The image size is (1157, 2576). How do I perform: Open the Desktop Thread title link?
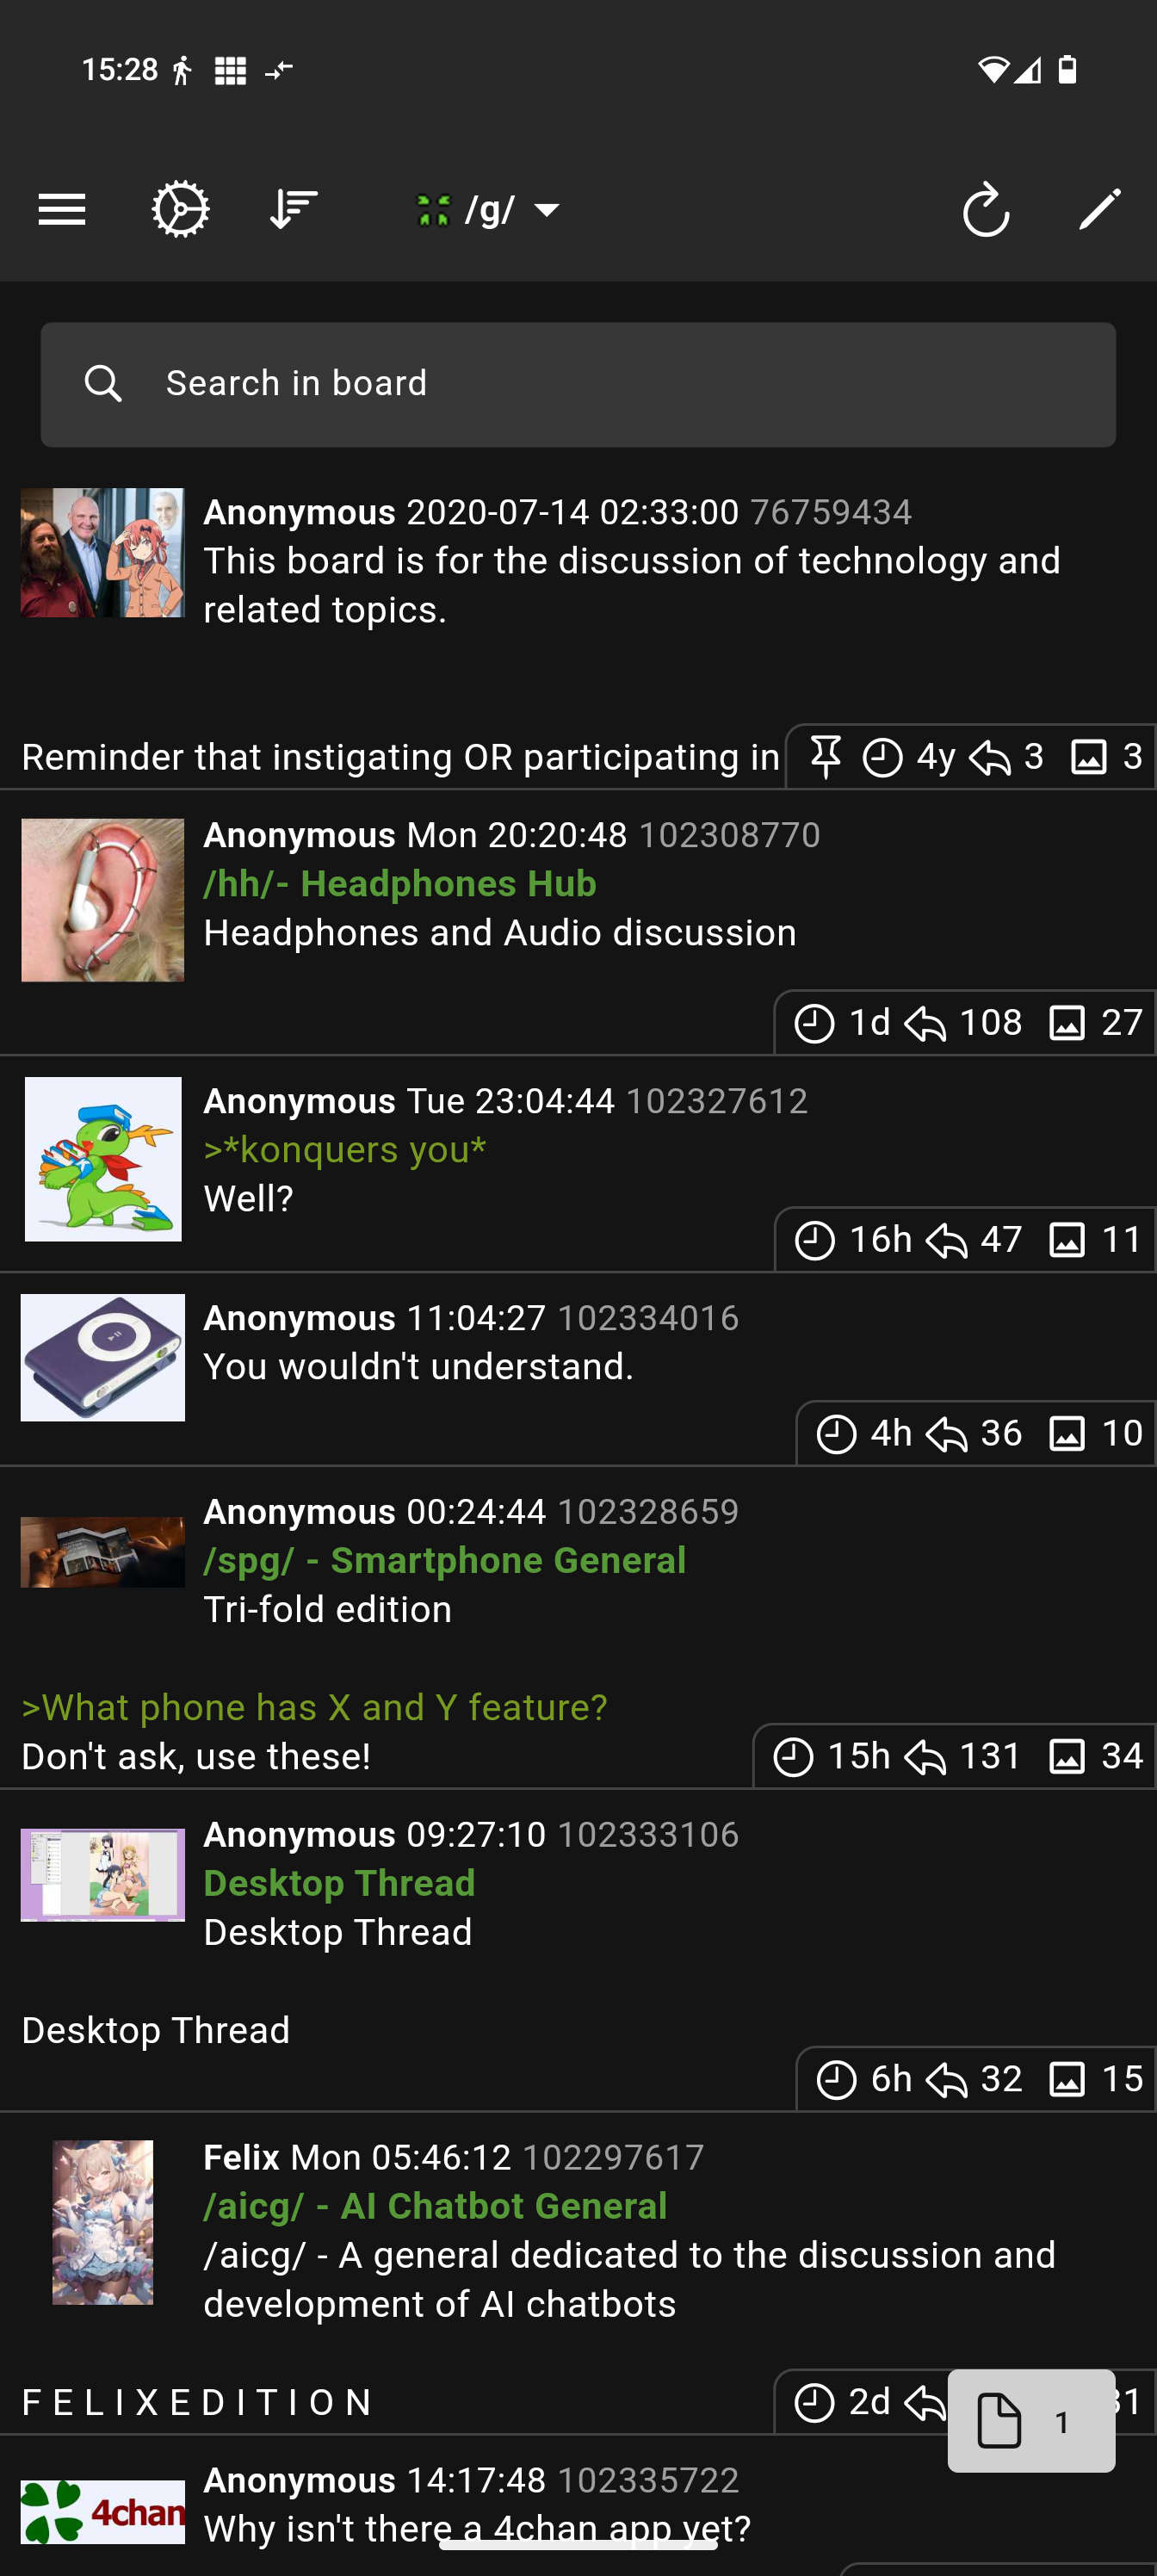340,1884
